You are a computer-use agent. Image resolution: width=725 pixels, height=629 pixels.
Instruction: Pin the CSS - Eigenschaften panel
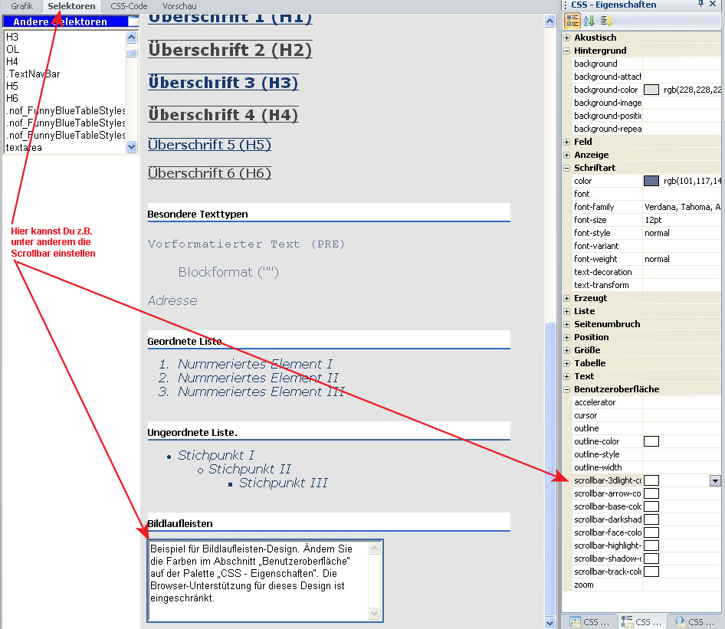700,5
